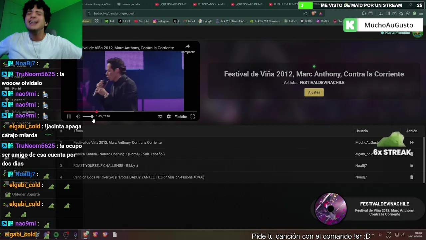The image size is (426, 240).
Task: Open the Kick VOD Download bookmark
Action: pos(231,21)
